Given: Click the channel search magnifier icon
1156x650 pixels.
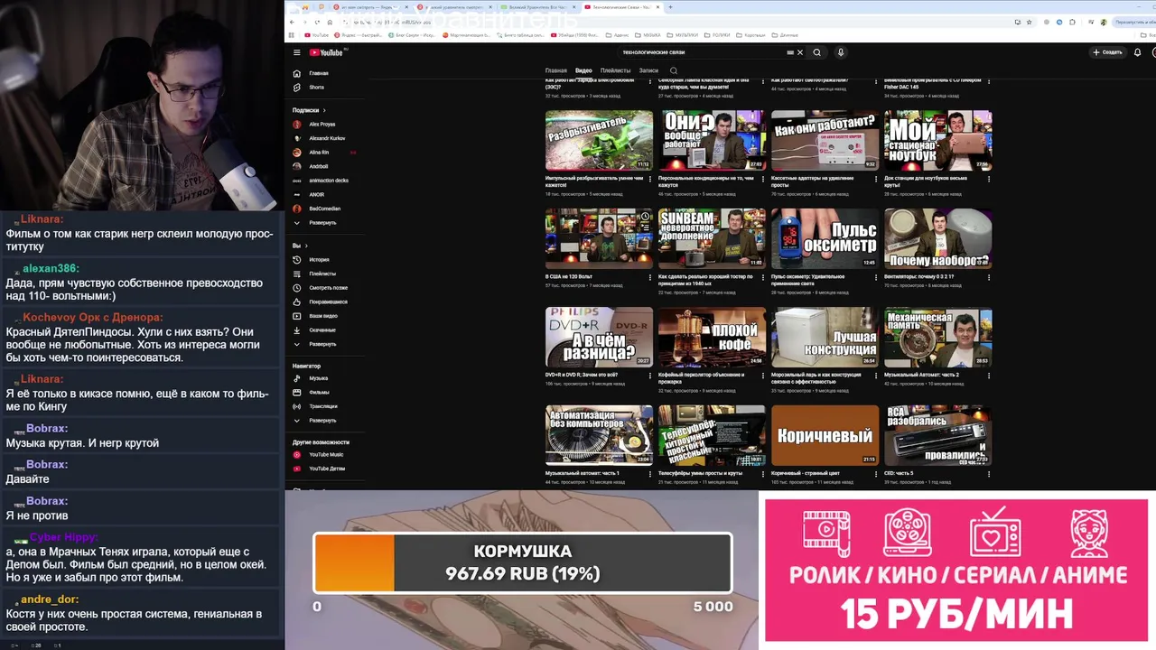Looking at the screenshot, I should [673, 70].
